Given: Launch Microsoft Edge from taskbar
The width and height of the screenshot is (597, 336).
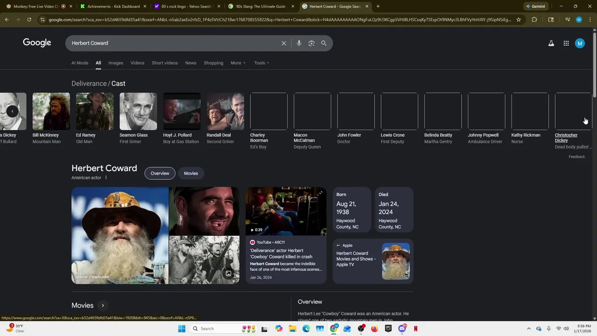Looking at the screenshot, I should tap(306, 329).
